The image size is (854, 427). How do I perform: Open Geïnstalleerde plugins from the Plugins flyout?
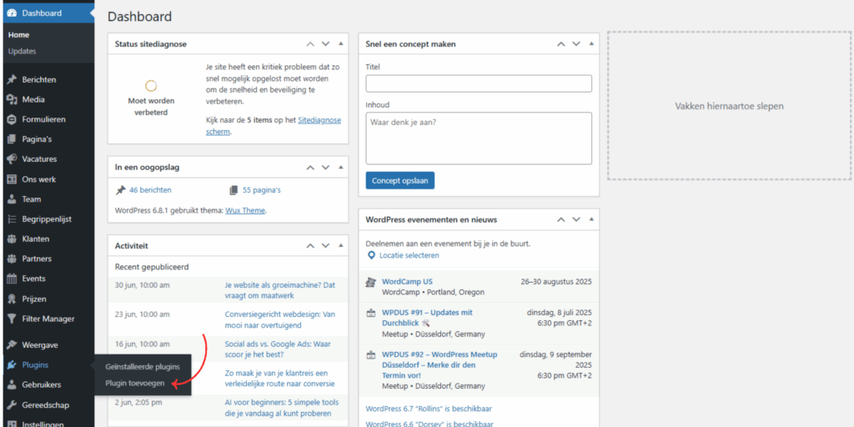pos(142,367)
